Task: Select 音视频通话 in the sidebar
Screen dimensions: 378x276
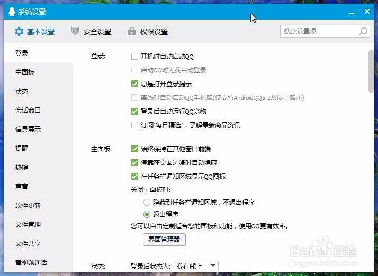Action: [x=38, y=262]
